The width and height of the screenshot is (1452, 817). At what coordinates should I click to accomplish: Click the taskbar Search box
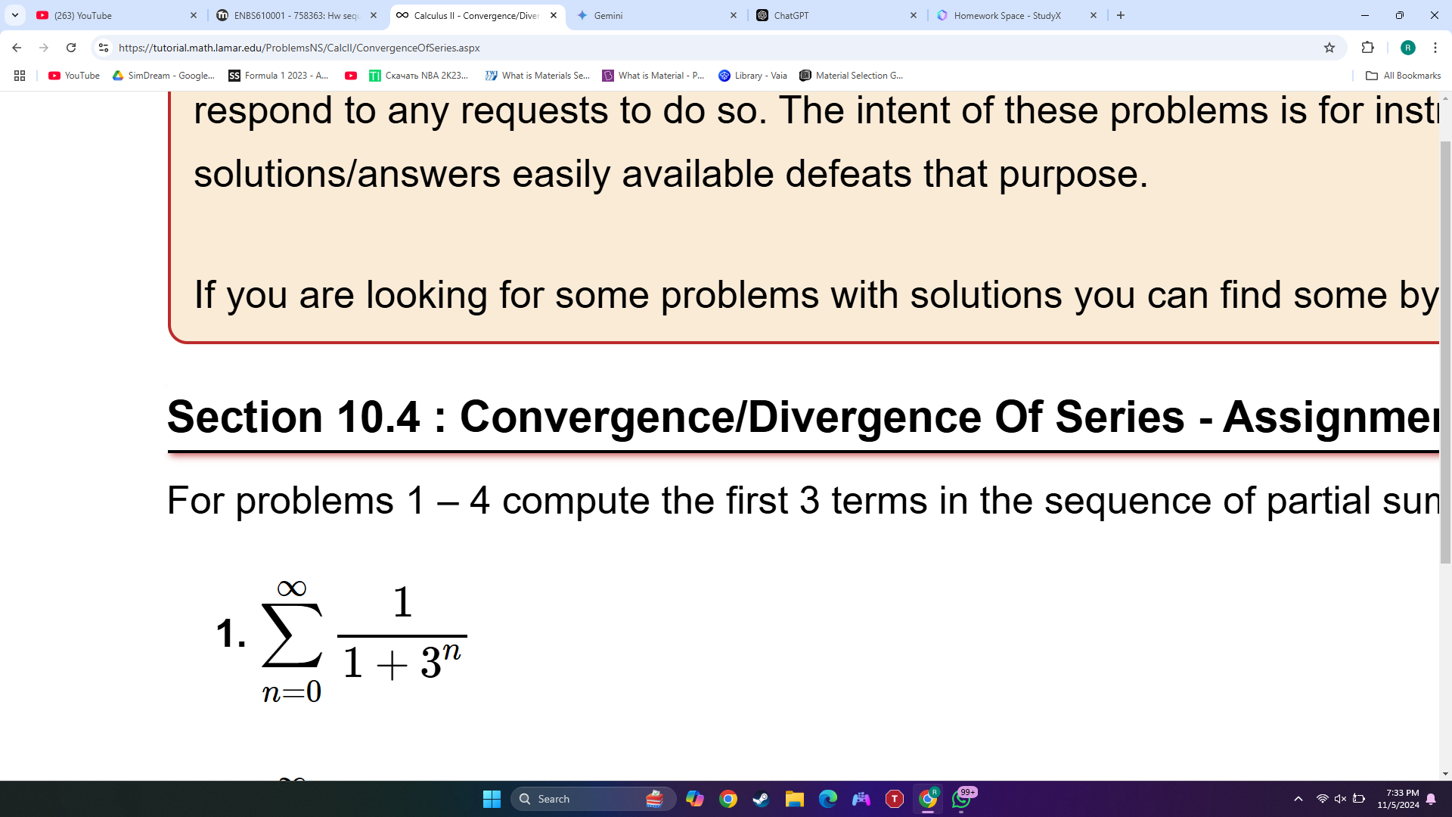(x=593, y=799)
